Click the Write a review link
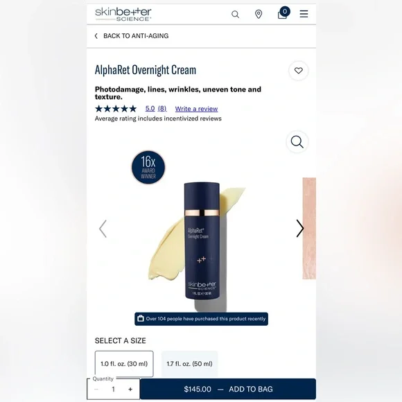Viewport: 402px width, 402px height. pyautogui.click(x=196, y=109)
